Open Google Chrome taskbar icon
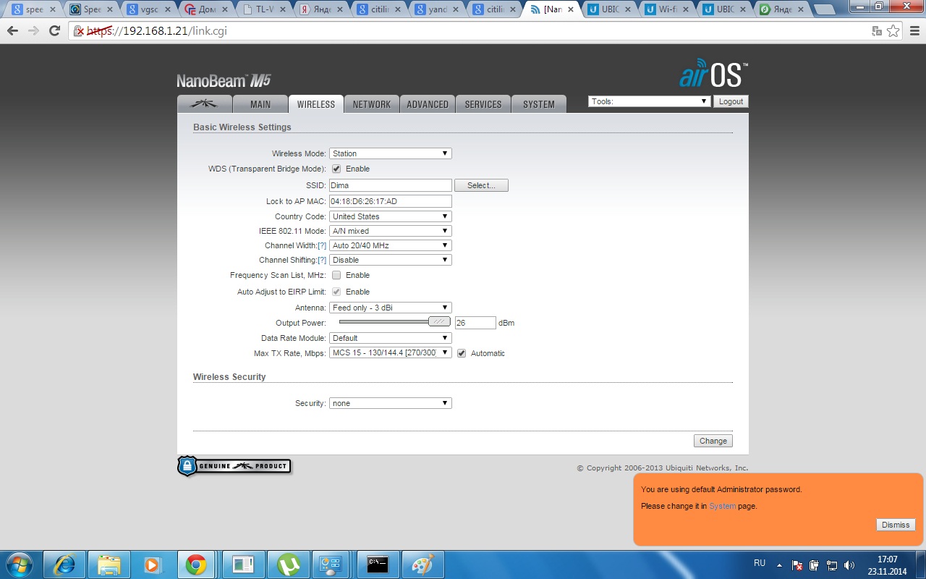Screen dimensions: 926x579 [195, 565]
